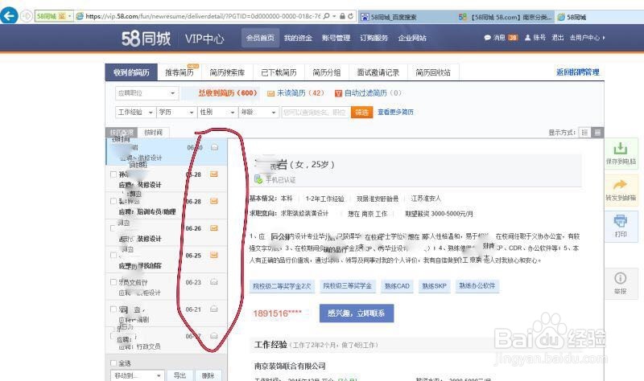
Task: Check the box on 06-23 resume row
Action: 114,282
